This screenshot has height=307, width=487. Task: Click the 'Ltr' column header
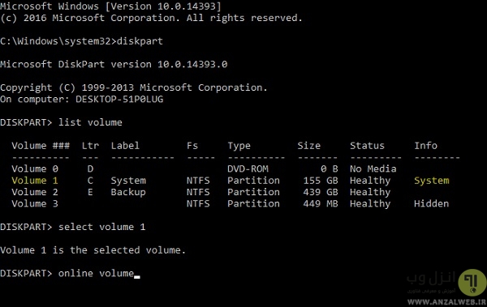pos(90,146)
